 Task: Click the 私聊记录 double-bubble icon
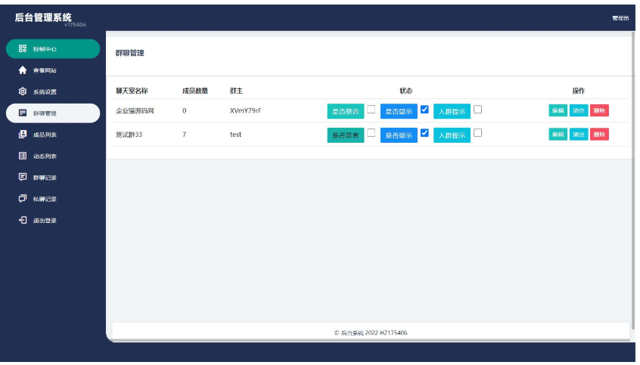pyautogui.click(x=23, y=199)
